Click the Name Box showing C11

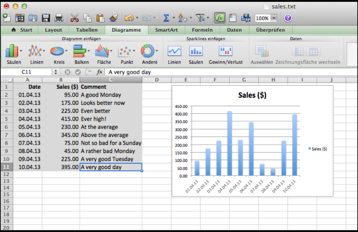(x=27, y=72)
